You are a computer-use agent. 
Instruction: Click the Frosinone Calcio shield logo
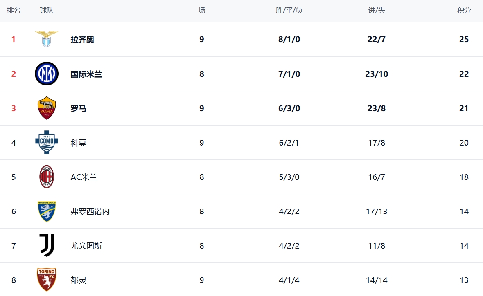tap(47, 211)
